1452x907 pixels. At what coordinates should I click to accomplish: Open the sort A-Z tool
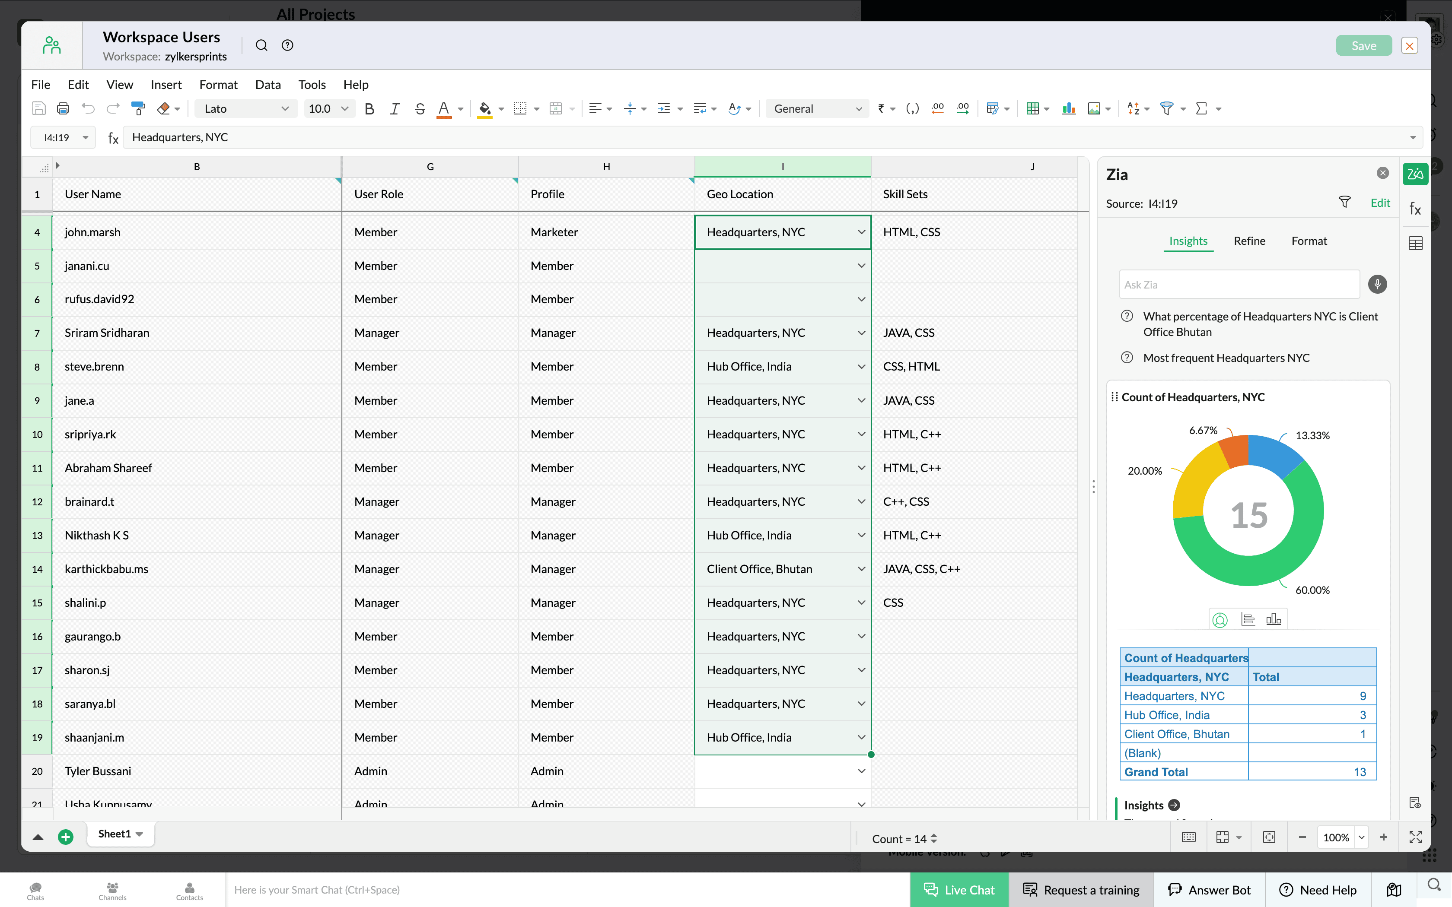[1134, 108]
